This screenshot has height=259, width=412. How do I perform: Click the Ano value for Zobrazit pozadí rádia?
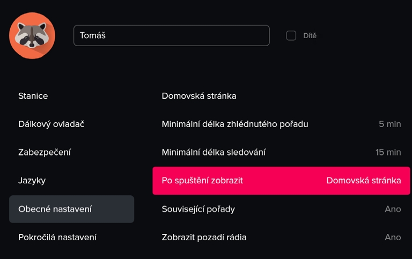click(393, 237)
